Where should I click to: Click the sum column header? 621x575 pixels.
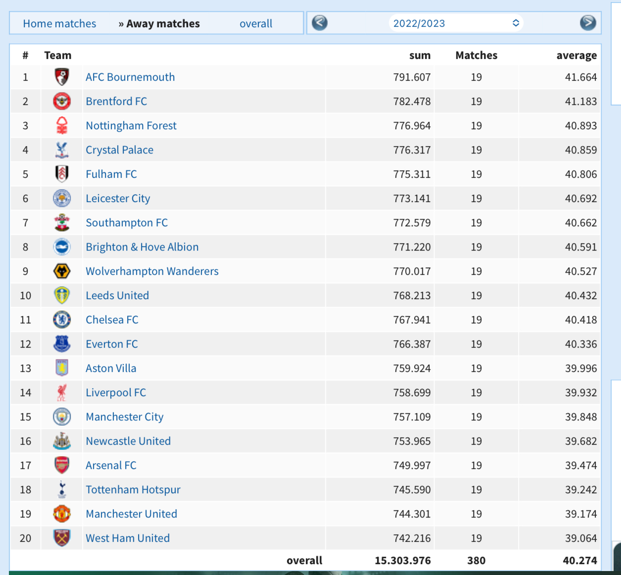[420, 55]
